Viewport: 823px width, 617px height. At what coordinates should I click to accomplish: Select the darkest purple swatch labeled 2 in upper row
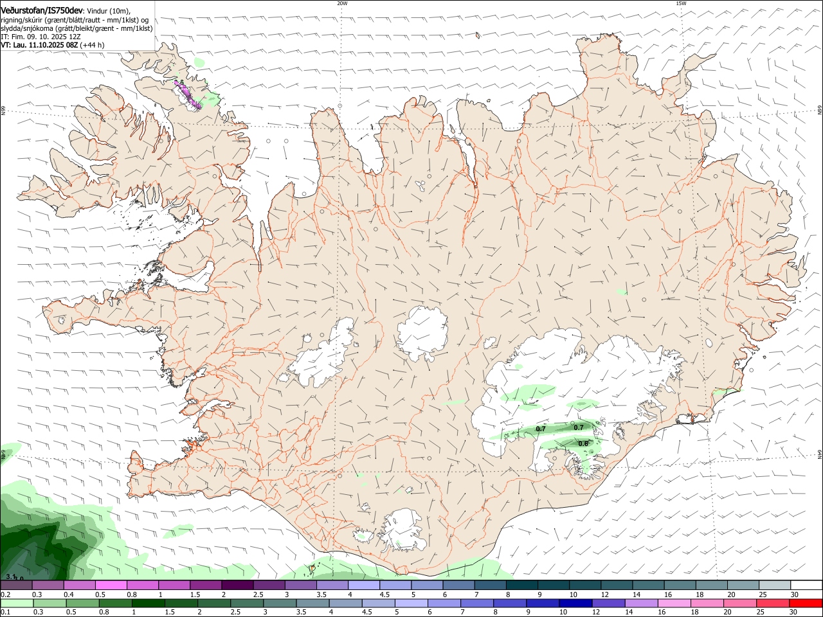pos(237,586)
